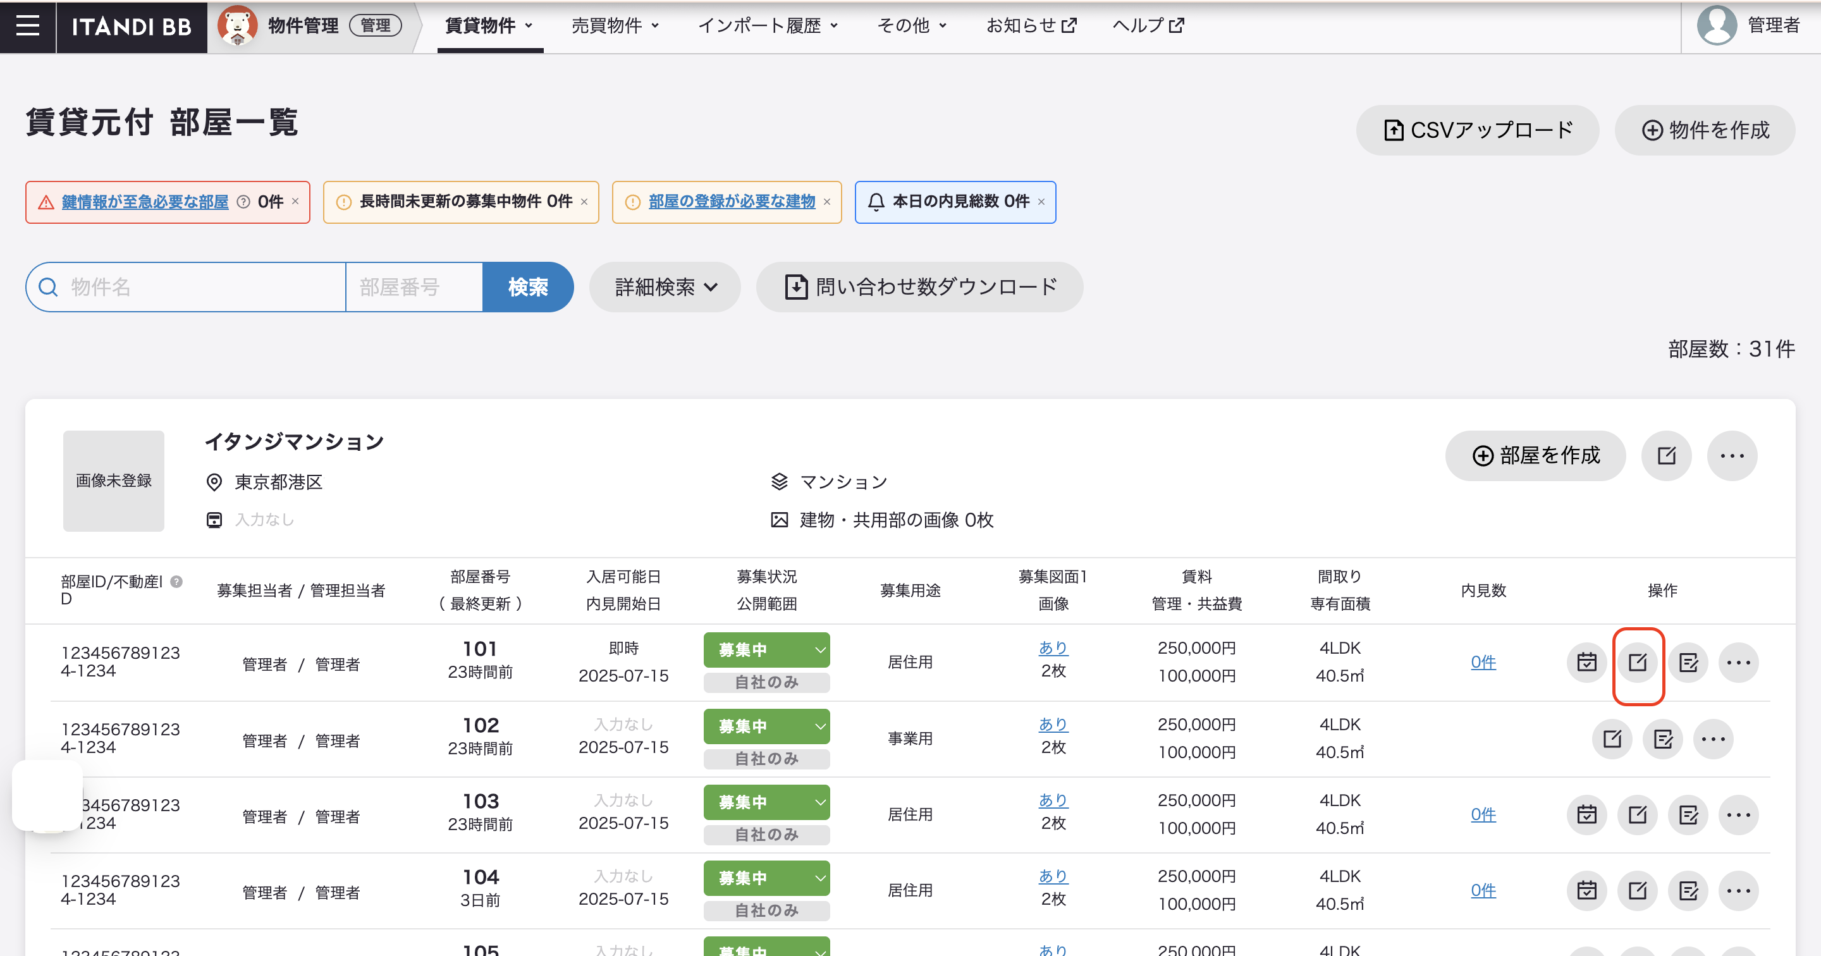Focus the 部屋番号 input field
Viewport: 1821px width, 956px height.
click(414, 287)
